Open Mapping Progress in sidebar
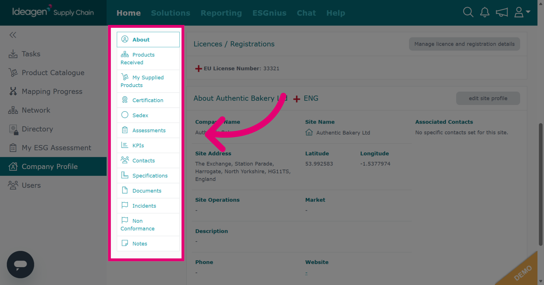This screenshot has width=544, height=285. pyautogui.click(x=53, y=91)
